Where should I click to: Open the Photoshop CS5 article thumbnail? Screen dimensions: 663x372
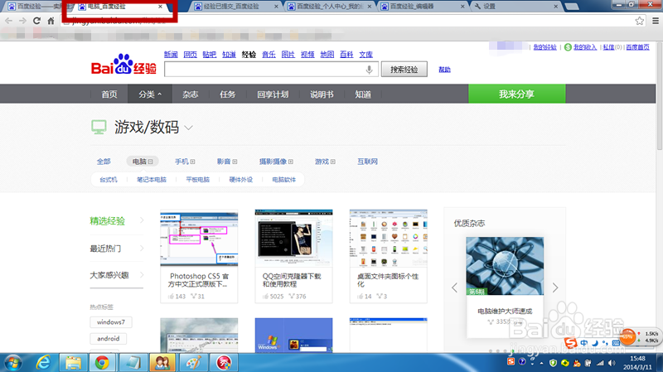pos(199,239)
